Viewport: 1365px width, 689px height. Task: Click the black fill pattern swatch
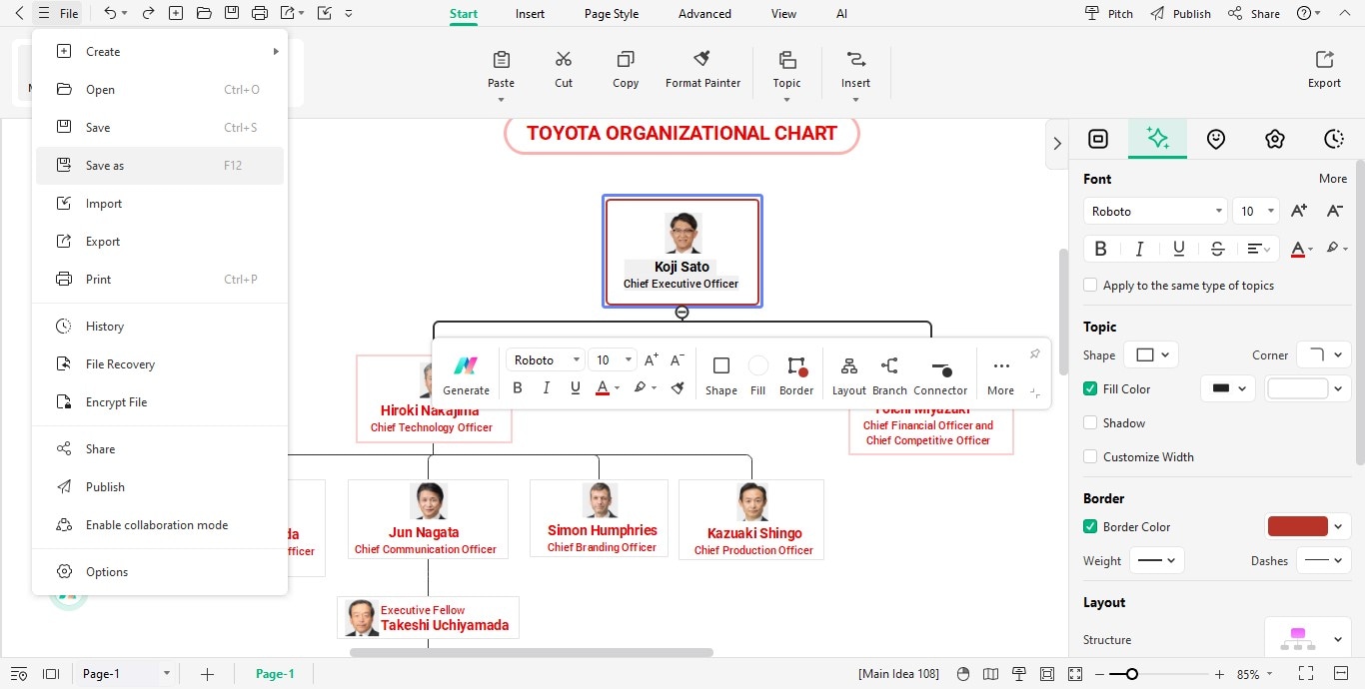[x=1221, y=388]
